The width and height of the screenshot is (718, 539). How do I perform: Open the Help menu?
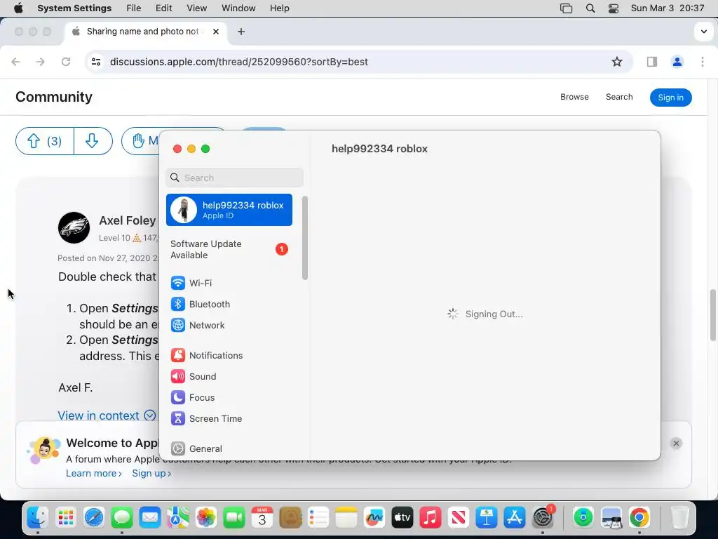click(279, 8)
